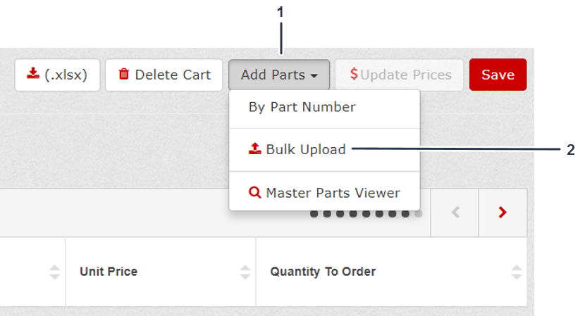The width and height of the screenshot is (585, 316).
Task: Click the Quantity To Order header text
Action: tap(323, 272)
